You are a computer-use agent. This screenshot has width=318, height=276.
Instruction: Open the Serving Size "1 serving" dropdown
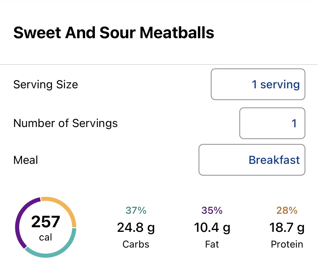pyautogui.click(x=258, y=84)
